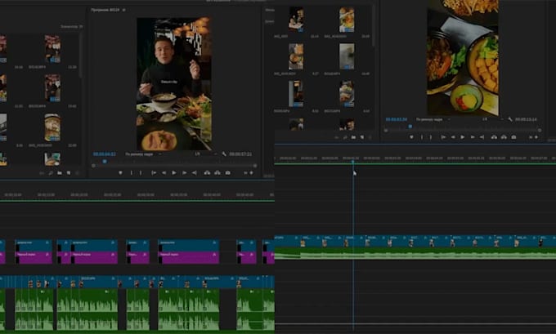Click right project panel vertical scrollbar

(373, 25)
